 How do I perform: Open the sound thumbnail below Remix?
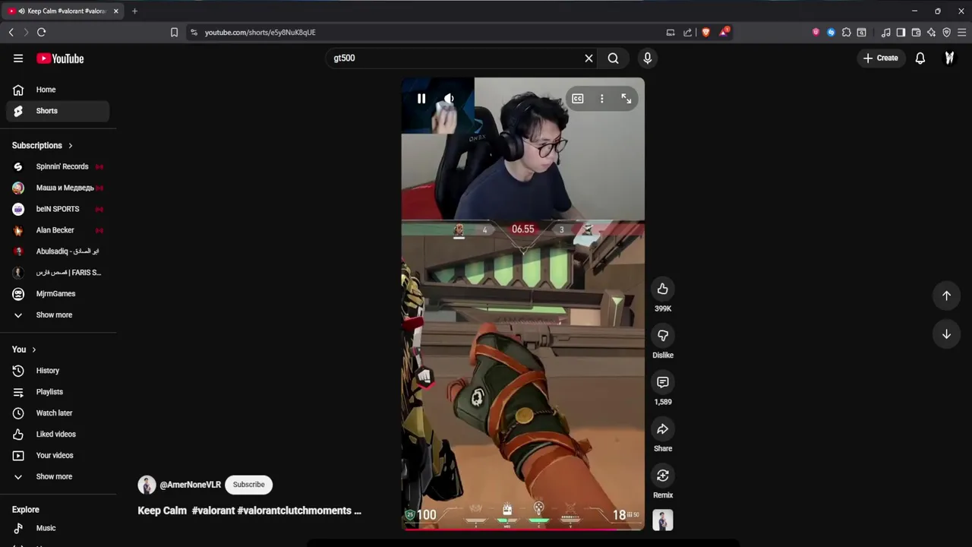(x=663, y=520)
